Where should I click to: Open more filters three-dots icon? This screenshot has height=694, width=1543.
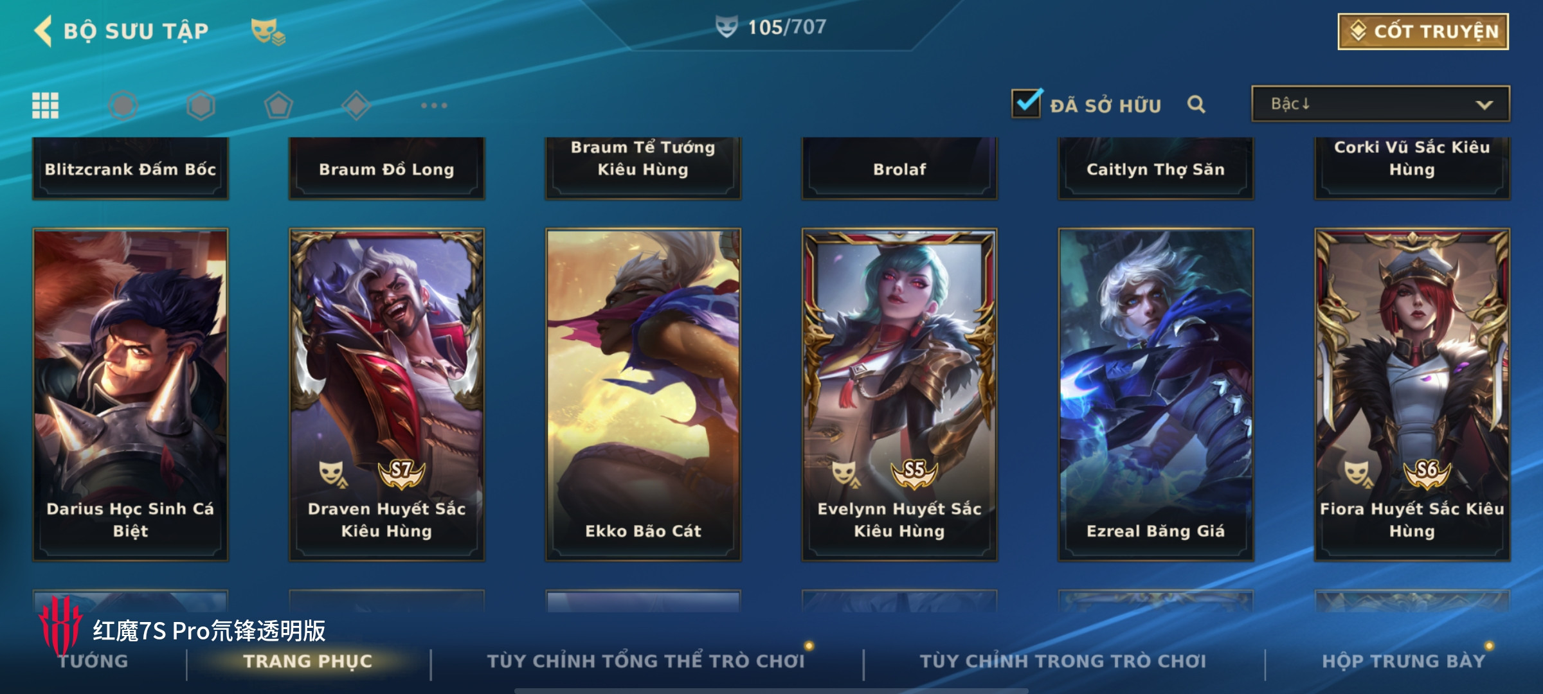434,105
